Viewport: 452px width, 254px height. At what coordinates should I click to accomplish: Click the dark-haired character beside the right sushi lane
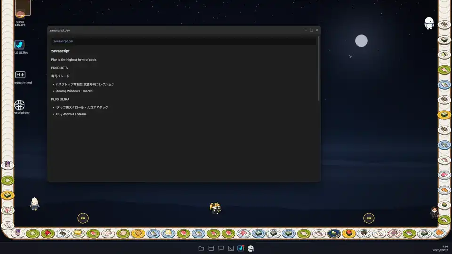pos(434,213)
